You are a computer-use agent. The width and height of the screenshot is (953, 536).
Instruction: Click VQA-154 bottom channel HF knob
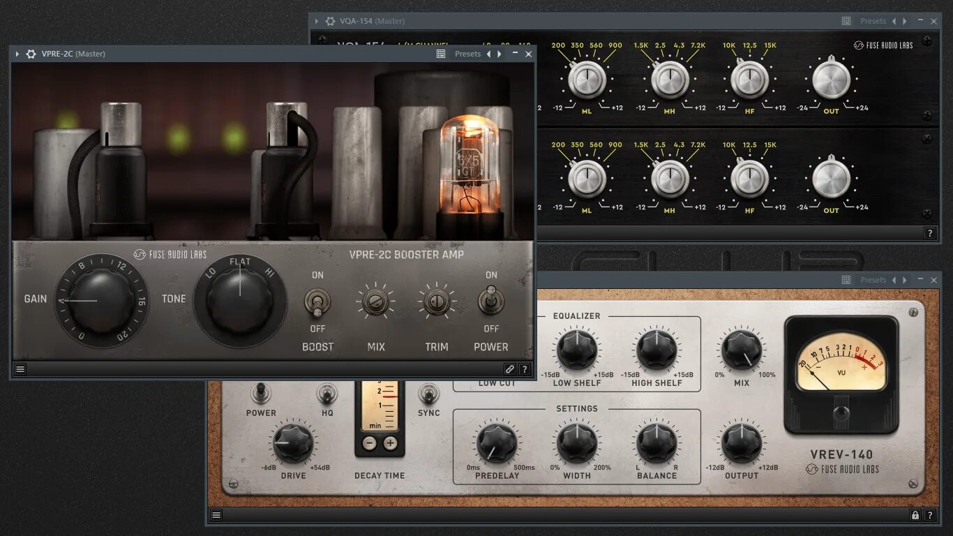pyautogui.click(x=750, y=179)
